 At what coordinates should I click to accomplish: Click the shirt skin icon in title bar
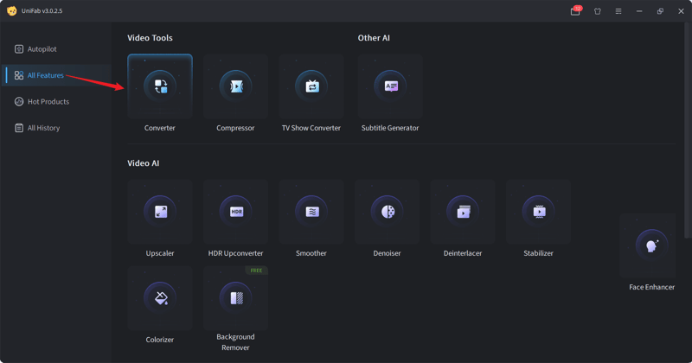coord(597,11)
